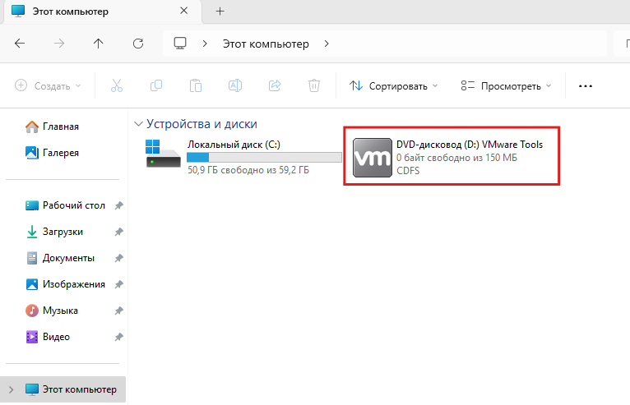Click the Copy icon in toolbar

[155, 85]
